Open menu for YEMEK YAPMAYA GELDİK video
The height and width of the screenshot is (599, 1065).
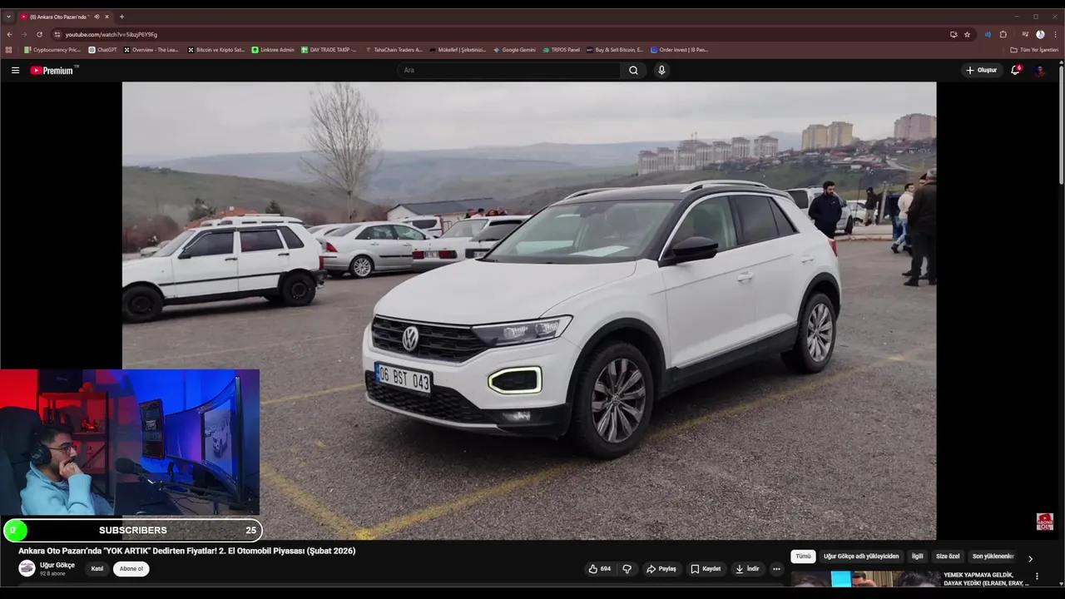pos(1037,577)
